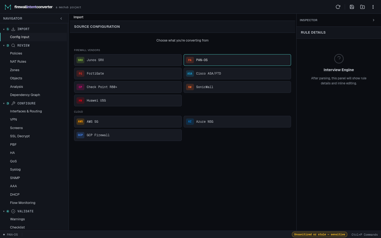Click the save icon in top bar
This screenshot has height=238, width=381.
(x=352, y=7)
